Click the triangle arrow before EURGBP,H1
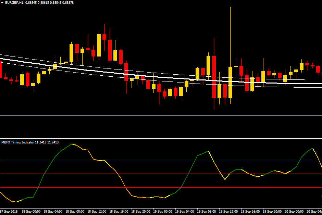Viewport: 322px width, 215px height. [2, 3]
